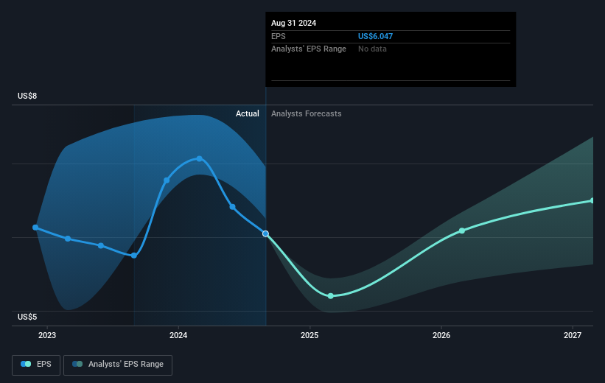Click the EPS point just before 2024
Image resolution: width=605 pixels, height=383 pixels.
click(x=167, y=180)
